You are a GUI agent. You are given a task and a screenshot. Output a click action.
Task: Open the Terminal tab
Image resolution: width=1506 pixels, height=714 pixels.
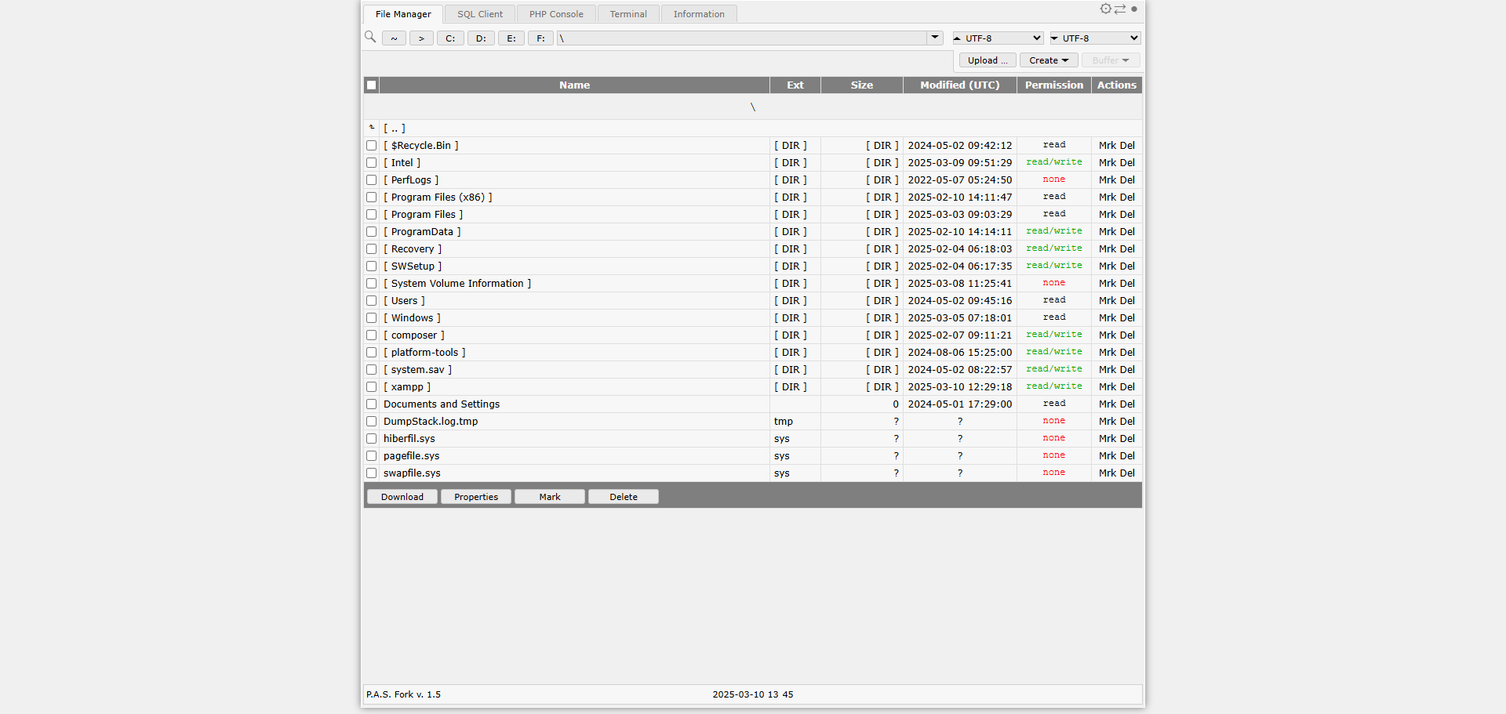pyautogui.click(x=627, y=13)
